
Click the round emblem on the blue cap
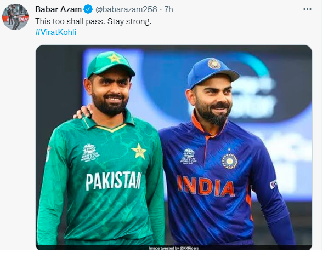pyautogui.click(x=213, y=64)
